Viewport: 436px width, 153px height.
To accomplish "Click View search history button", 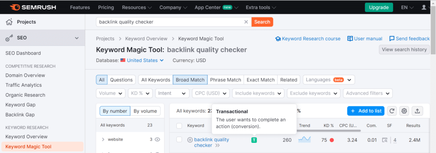I will pyautogui.click(x=404, y=50).
